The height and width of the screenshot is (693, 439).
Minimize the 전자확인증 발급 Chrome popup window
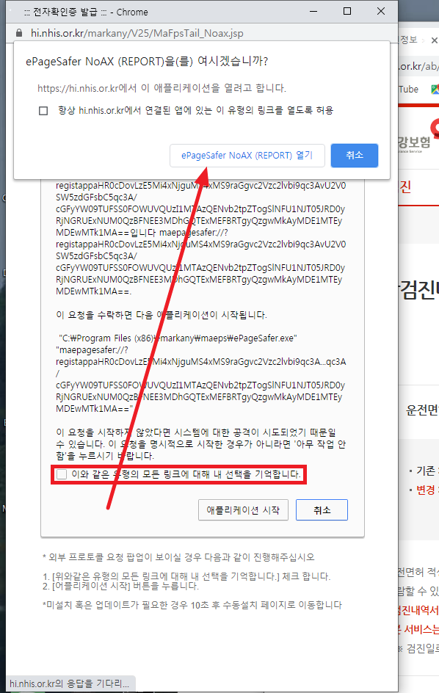(x=313, y=12)
